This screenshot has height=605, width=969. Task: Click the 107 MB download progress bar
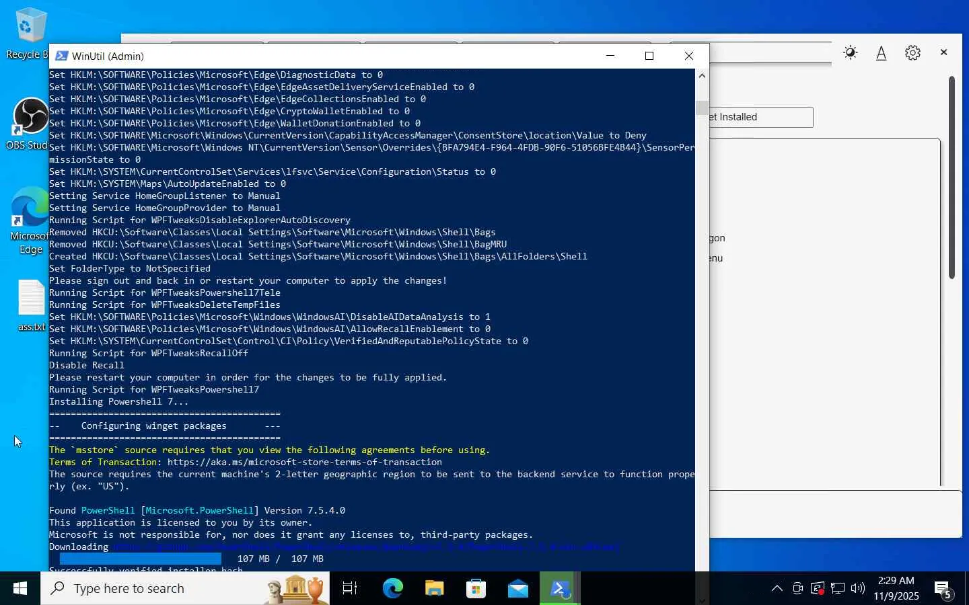tap(140, 559)
